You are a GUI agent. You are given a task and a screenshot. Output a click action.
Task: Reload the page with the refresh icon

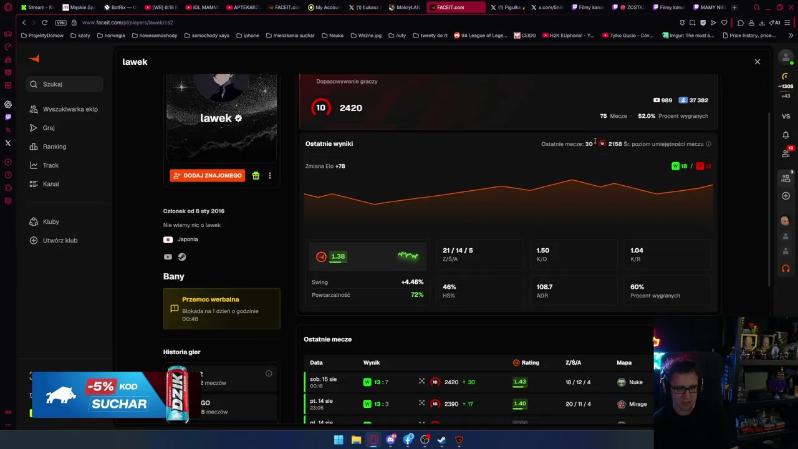click(45, 22)
